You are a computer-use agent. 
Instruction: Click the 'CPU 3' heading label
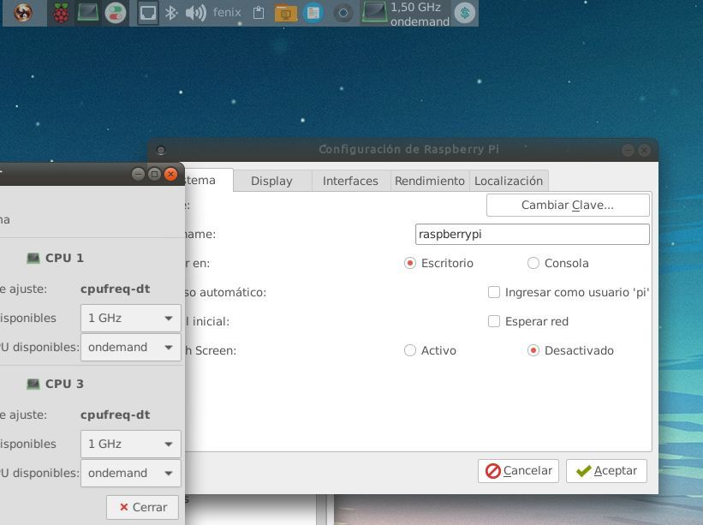(x=64, y=385)
